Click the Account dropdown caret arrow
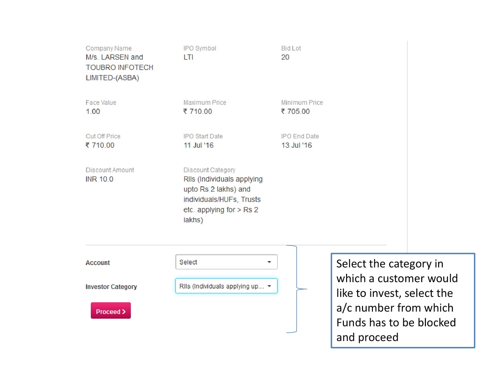Image resolution: width=491 pixels, height=368 pixels. coord(269,262)
